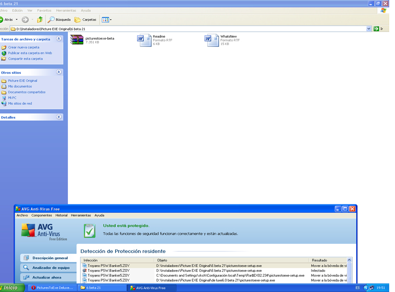Open the Readme RTF document icon
The height and width of the screenshot is (292, 395).
click(144, 40)
